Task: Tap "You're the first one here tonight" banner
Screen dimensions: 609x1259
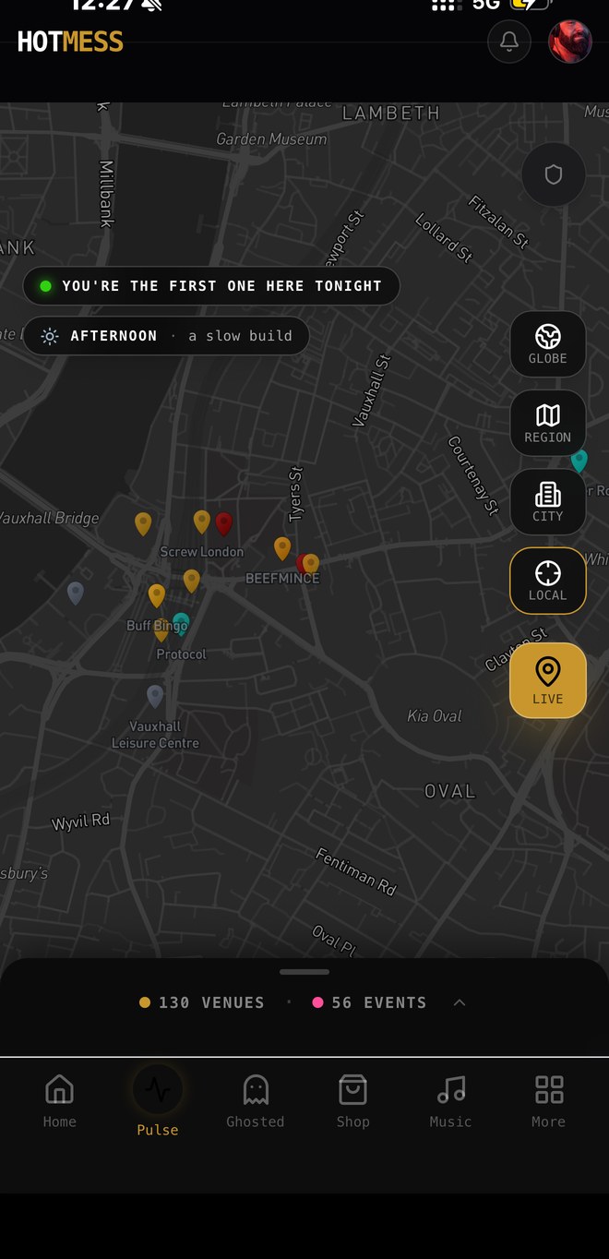Action: tap(211, 286)
